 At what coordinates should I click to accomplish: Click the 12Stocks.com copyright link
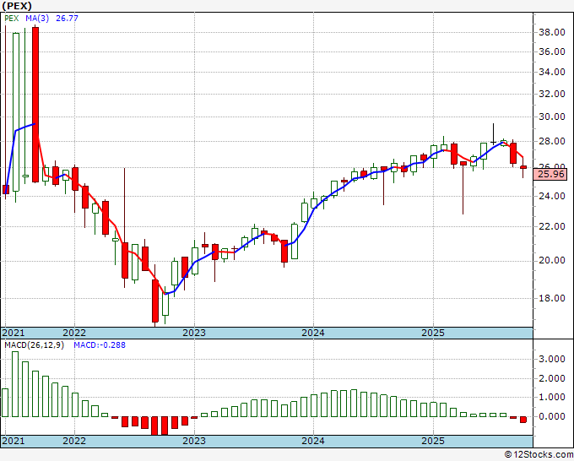pyautogui.click(x=539, y=454)
